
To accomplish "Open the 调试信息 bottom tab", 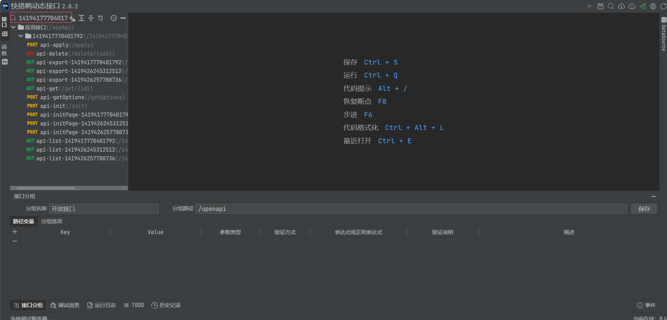I will click(x=65, y=305).
